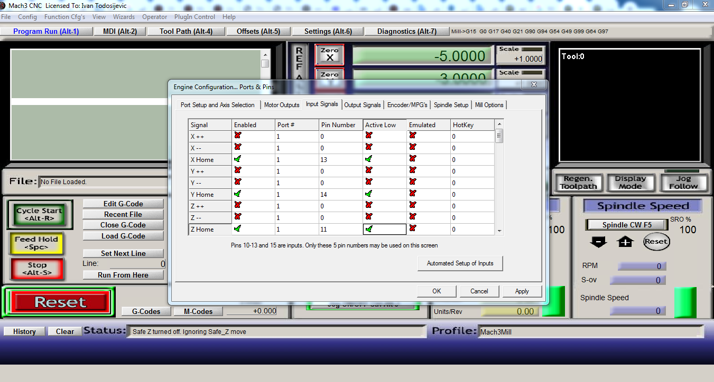
Task: Toggle Enabled mark for Y Home signal
Action: point(238,194)
